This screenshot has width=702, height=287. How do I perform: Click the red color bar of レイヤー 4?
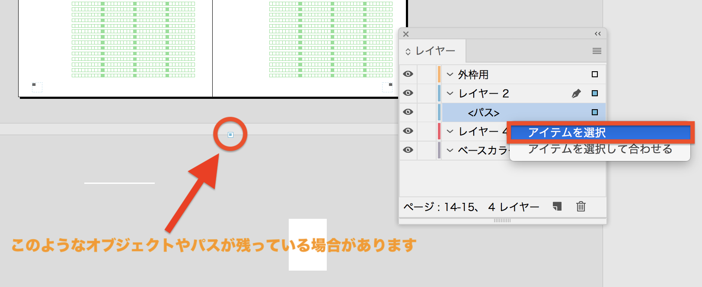point(439,131)
